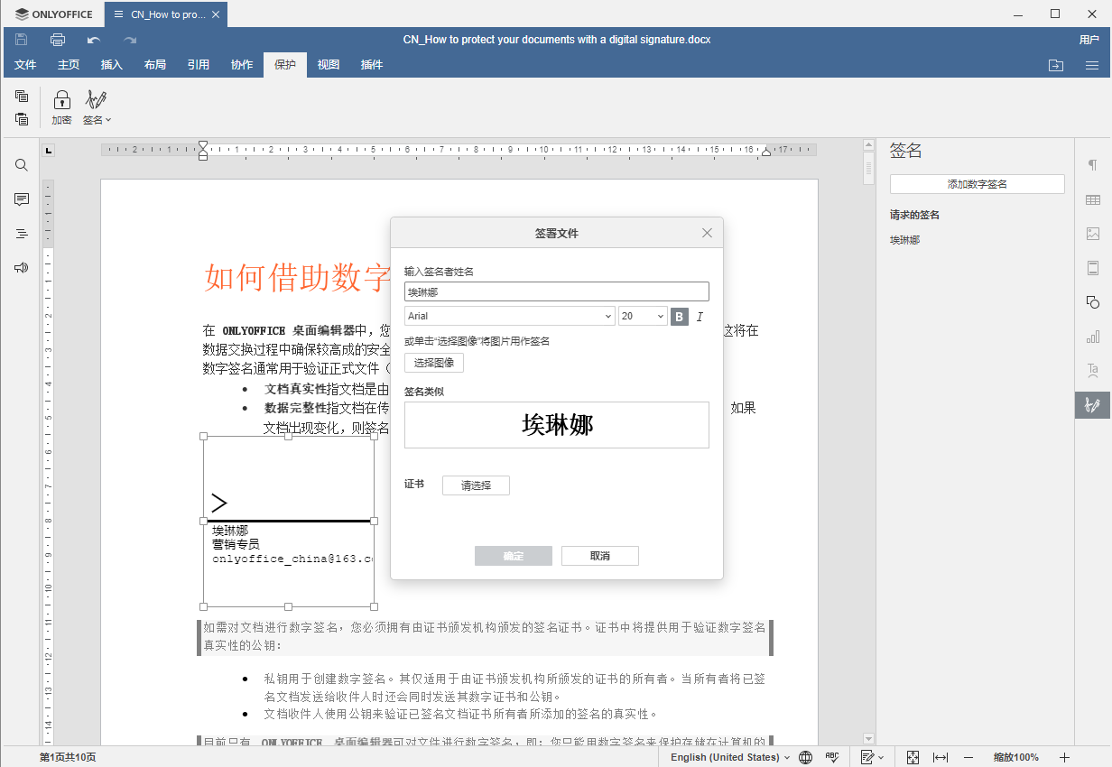Image resolution: width=1112 pixels, height=767 pixels.
Task: Click the 缩放100% zoom label
Action: point(1016,757)
